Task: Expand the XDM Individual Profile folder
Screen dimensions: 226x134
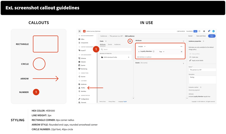Action: pos(129,57)
